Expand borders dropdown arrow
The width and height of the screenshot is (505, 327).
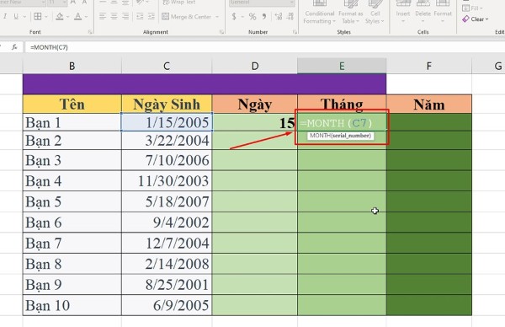[x=46, y=17]
